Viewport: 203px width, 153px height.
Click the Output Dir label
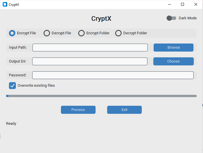tap(18, 61)
